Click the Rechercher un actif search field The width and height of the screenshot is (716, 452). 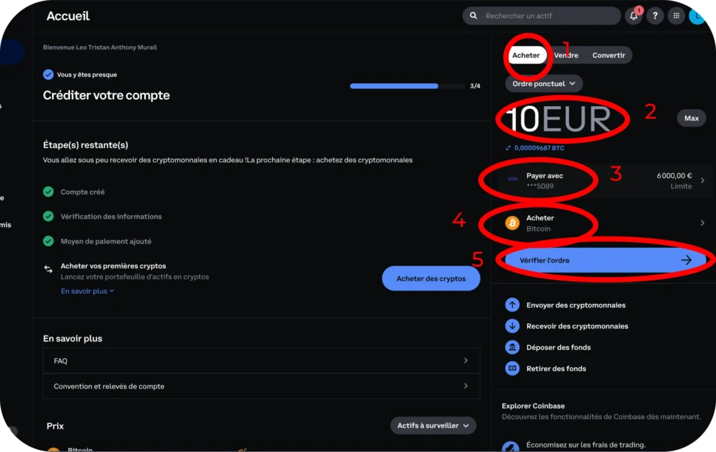point(542,16)
